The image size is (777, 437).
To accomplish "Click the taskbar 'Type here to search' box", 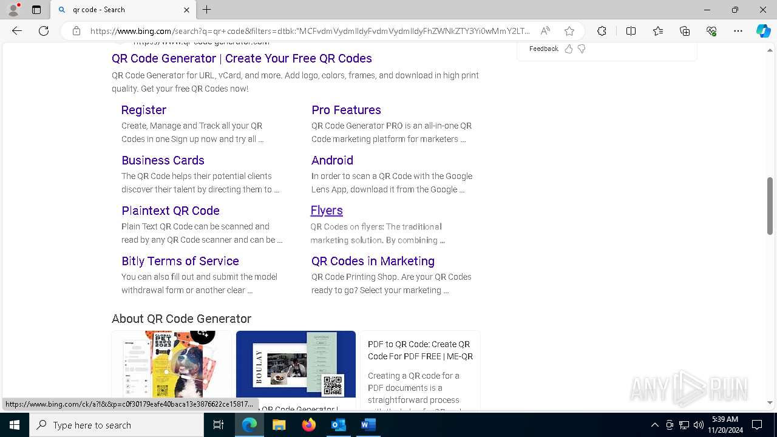I will 117,425.
